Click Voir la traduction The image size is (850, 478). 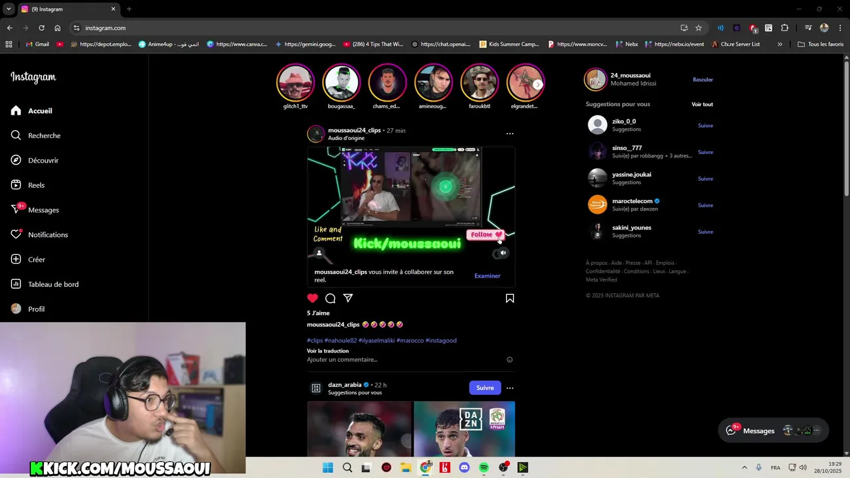(x=327, y=351)
